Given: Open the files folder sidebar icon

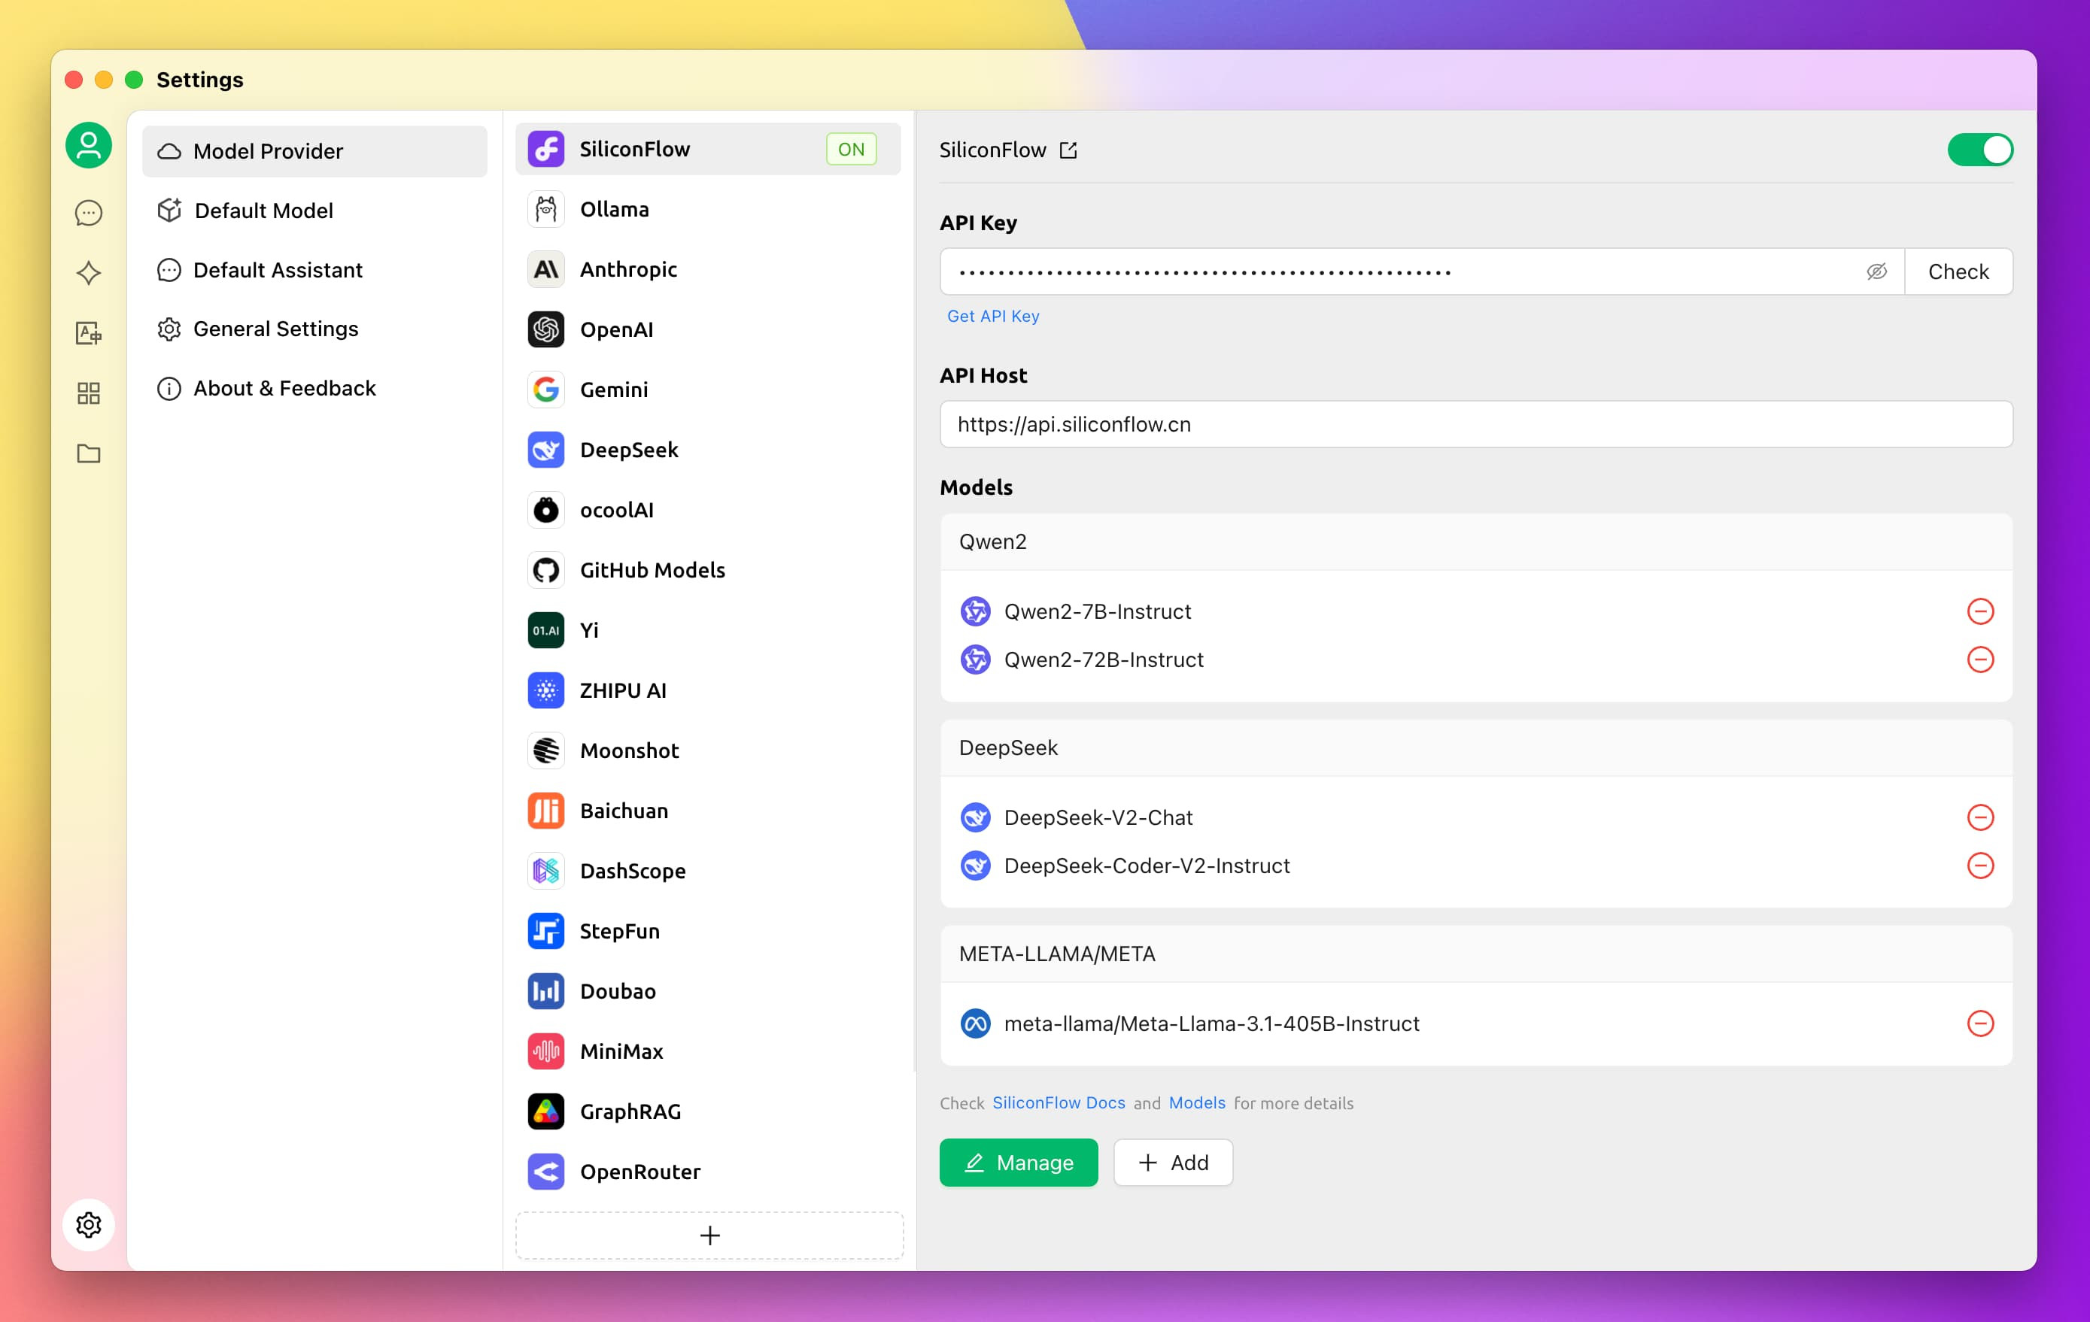Looking at the screenshot, I should (89, 453).
